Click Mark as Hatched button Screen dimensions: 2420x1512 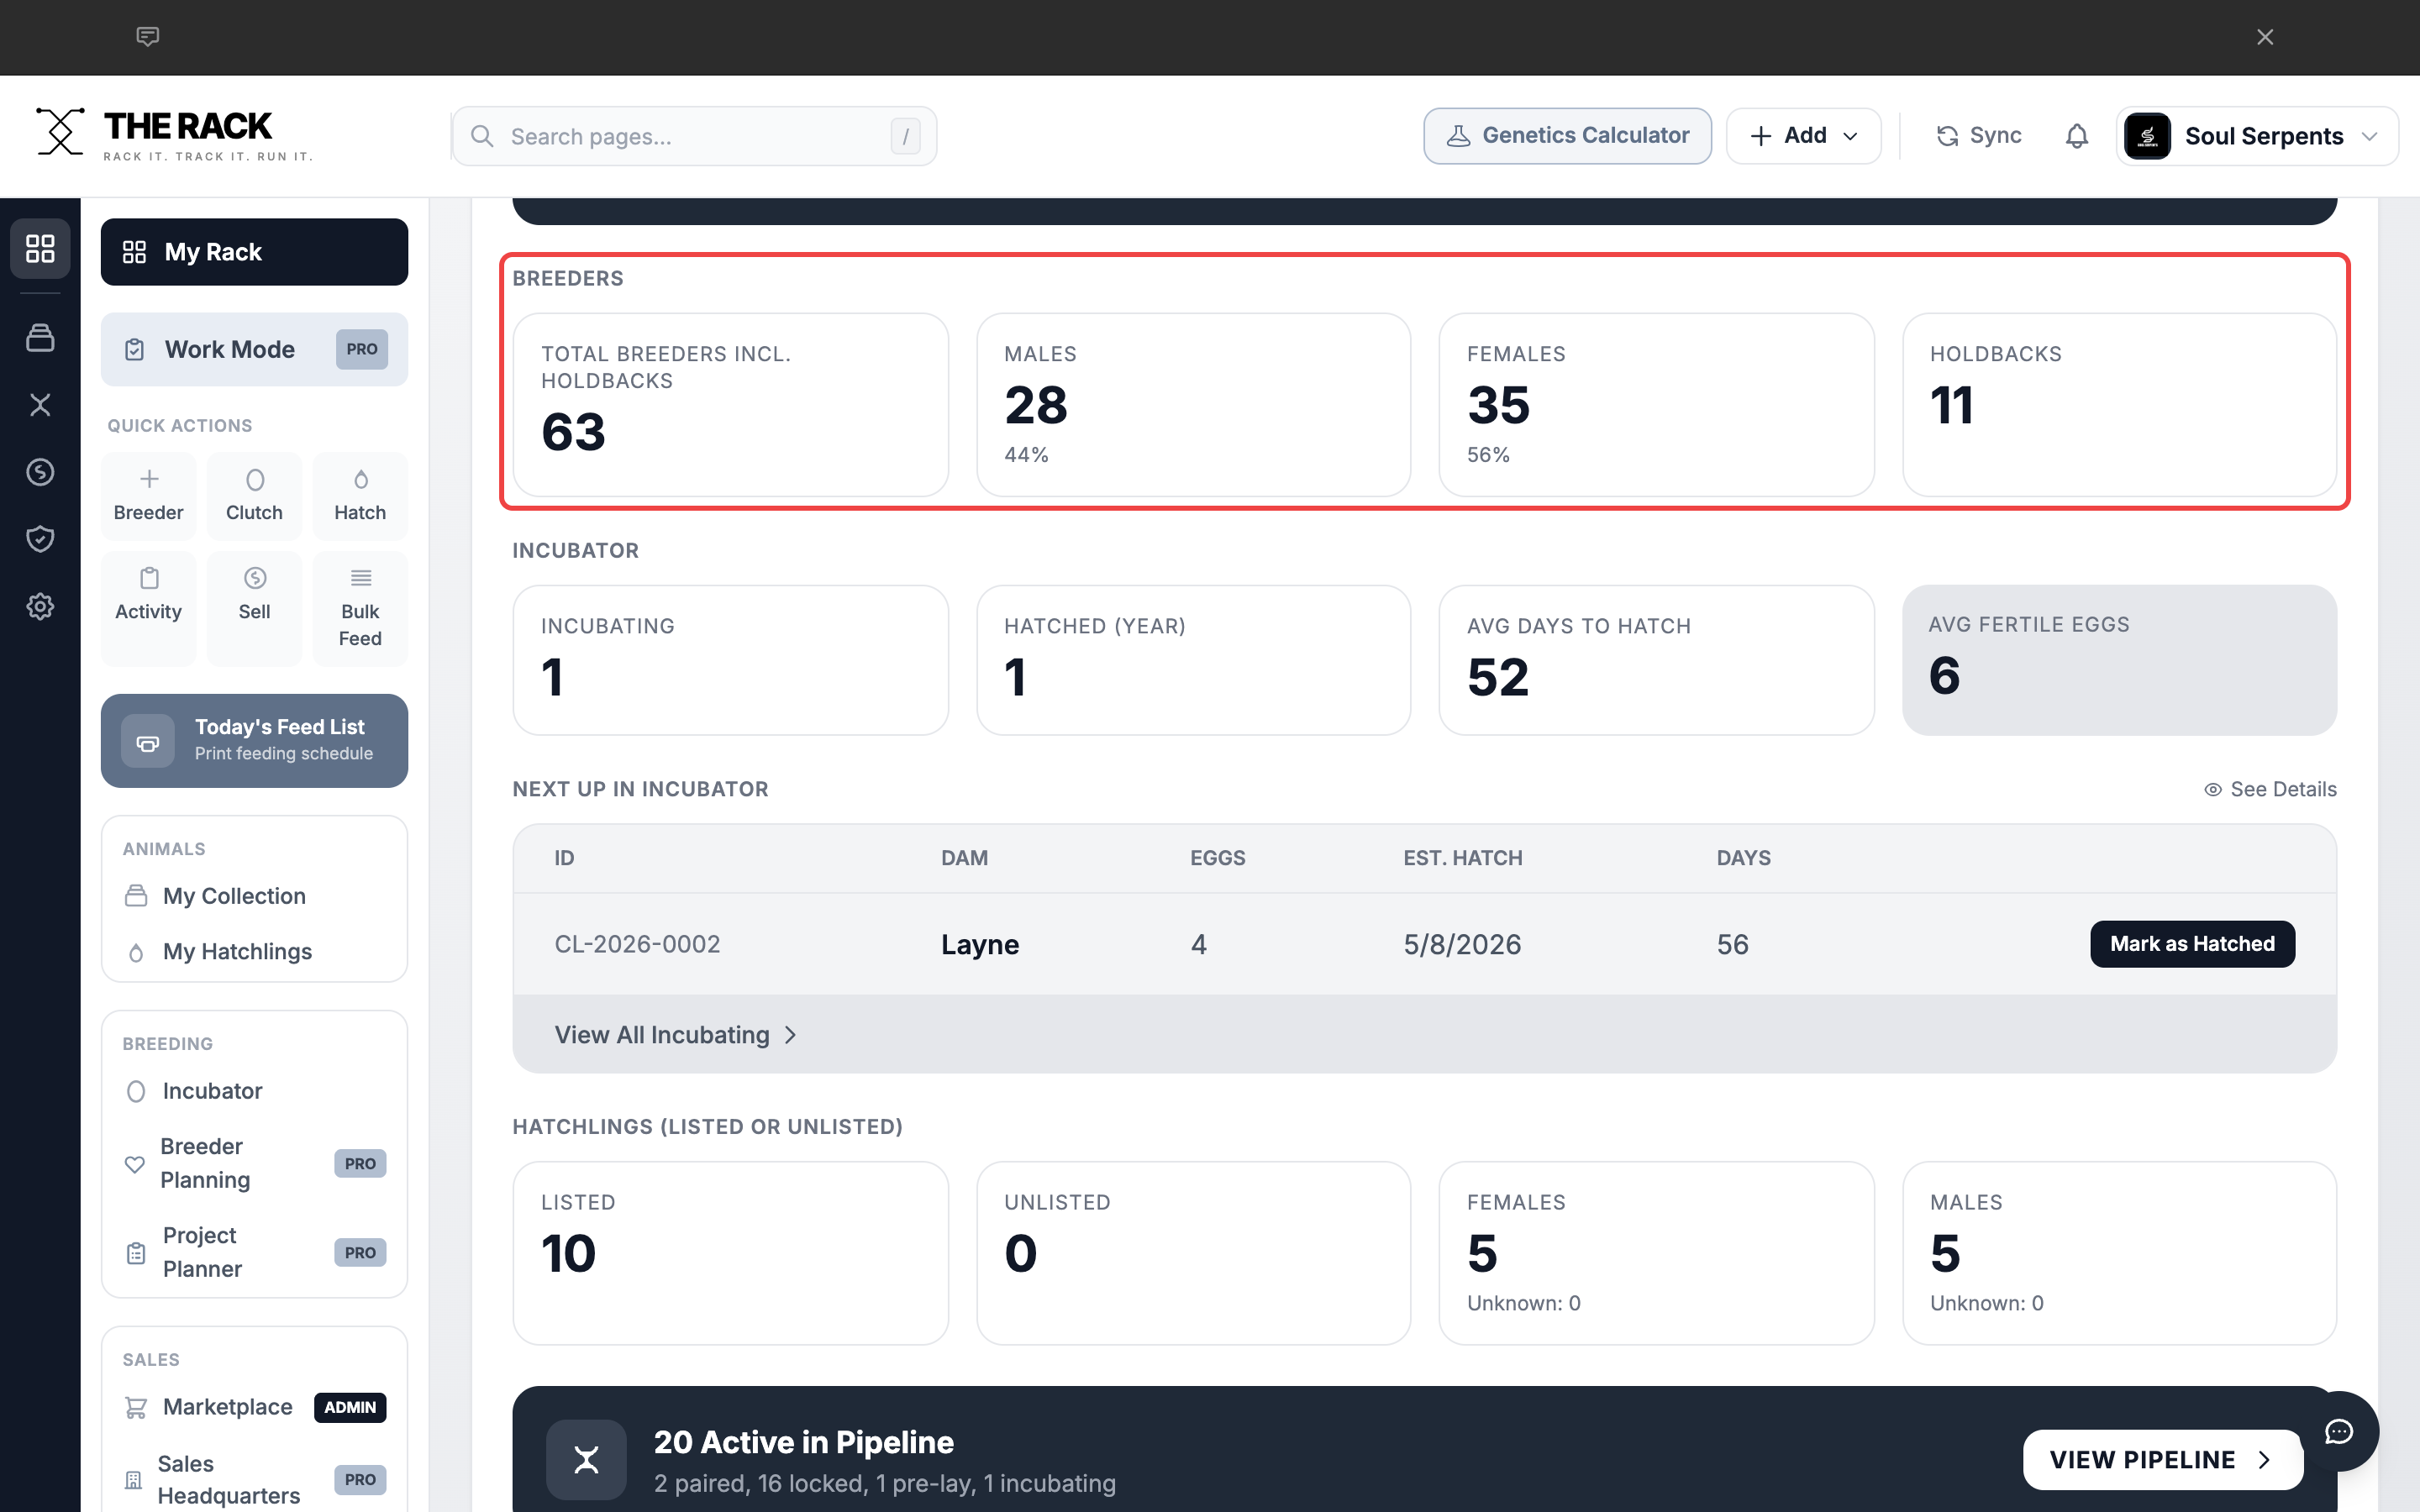[2192, 944]
